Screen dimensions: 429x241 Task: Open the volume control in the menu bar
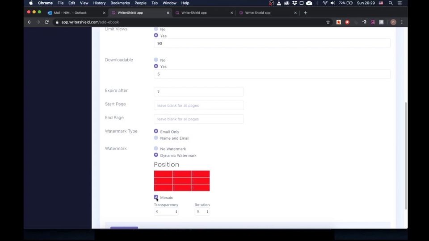[332, 3]
